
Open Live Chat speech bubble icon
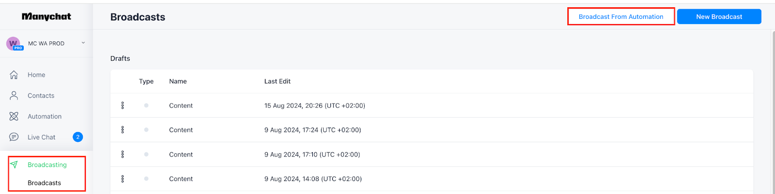coord(14,137)
